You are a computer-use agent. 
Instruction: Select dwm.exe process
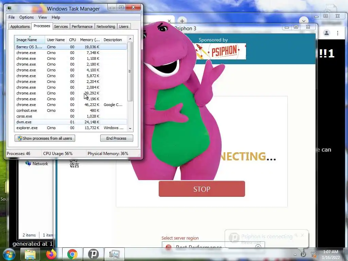pos(71,122)
